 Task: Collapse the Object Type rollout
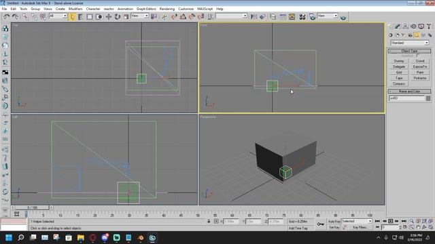coord(409,51)
